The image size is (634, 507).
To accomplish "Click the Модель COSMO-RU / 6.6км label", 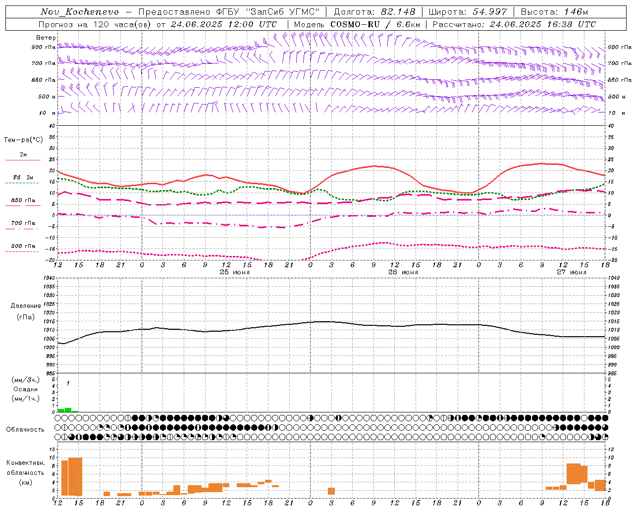I will 357,24.
